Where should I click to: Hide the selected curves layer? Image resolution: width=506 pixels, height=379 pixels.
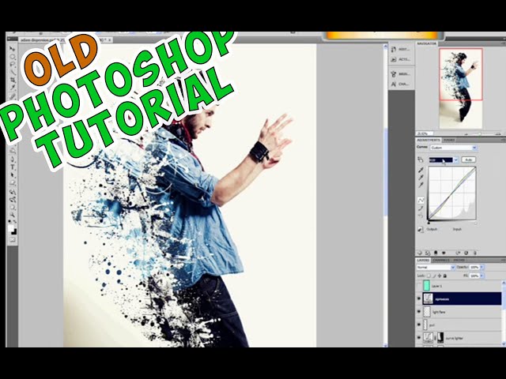pos(419,298)
